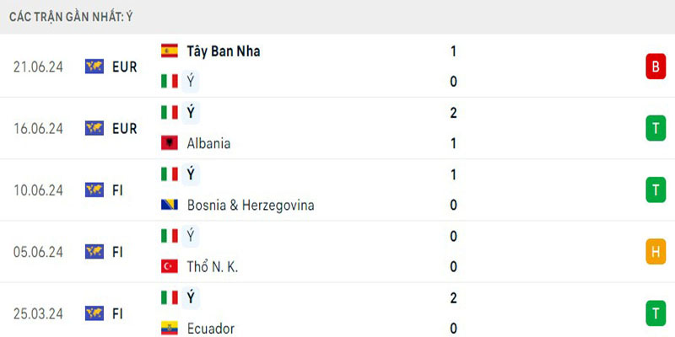Click the EUR competition icon dated 16.06.24
The height and width of the screenshot is (337, 675).
coord(94,128)
